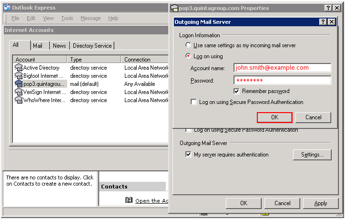Image resolution: width=345 pixels, height=219 pixels.
Task: Open the File menu
Action: click(15, 18)
